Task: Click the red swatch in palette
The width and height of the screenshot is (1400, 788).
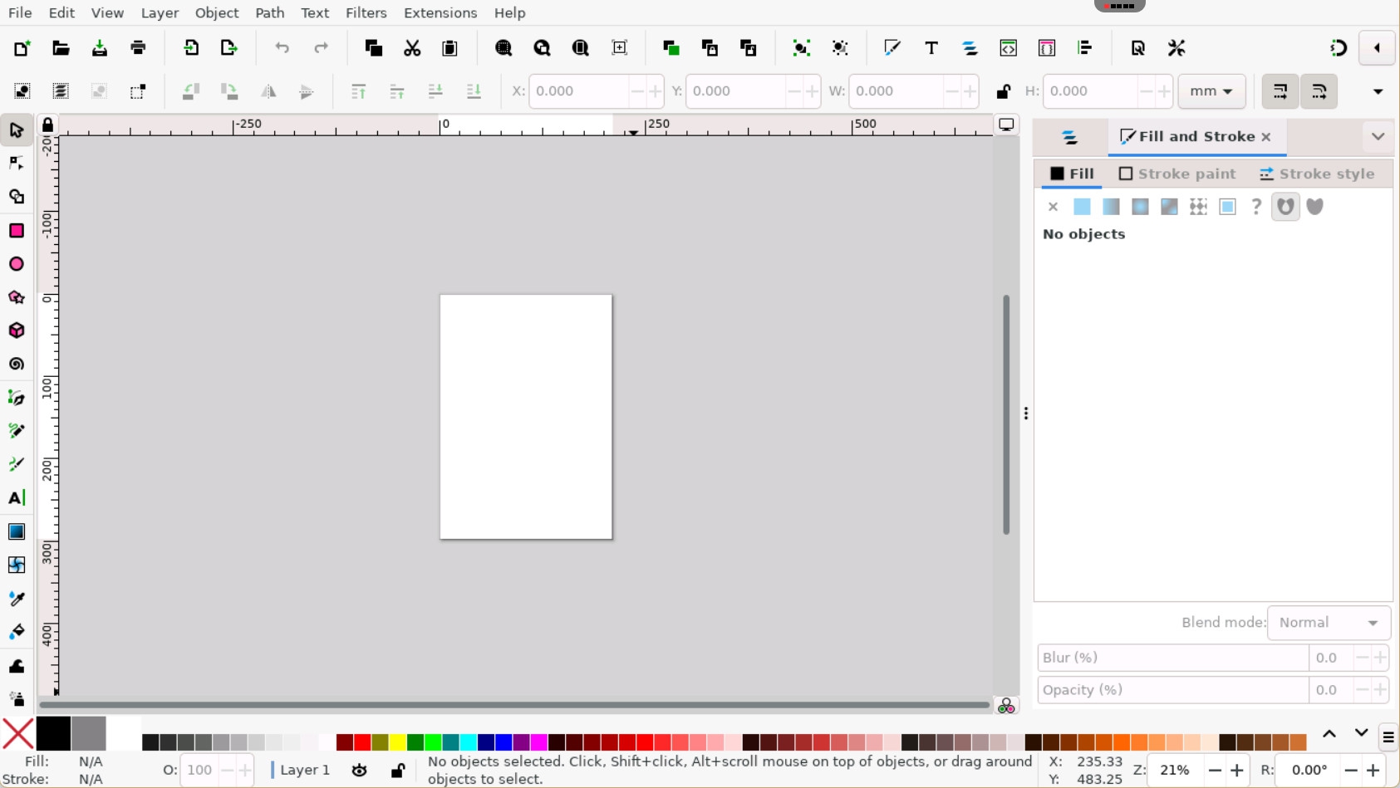Action: pos(362,742)
